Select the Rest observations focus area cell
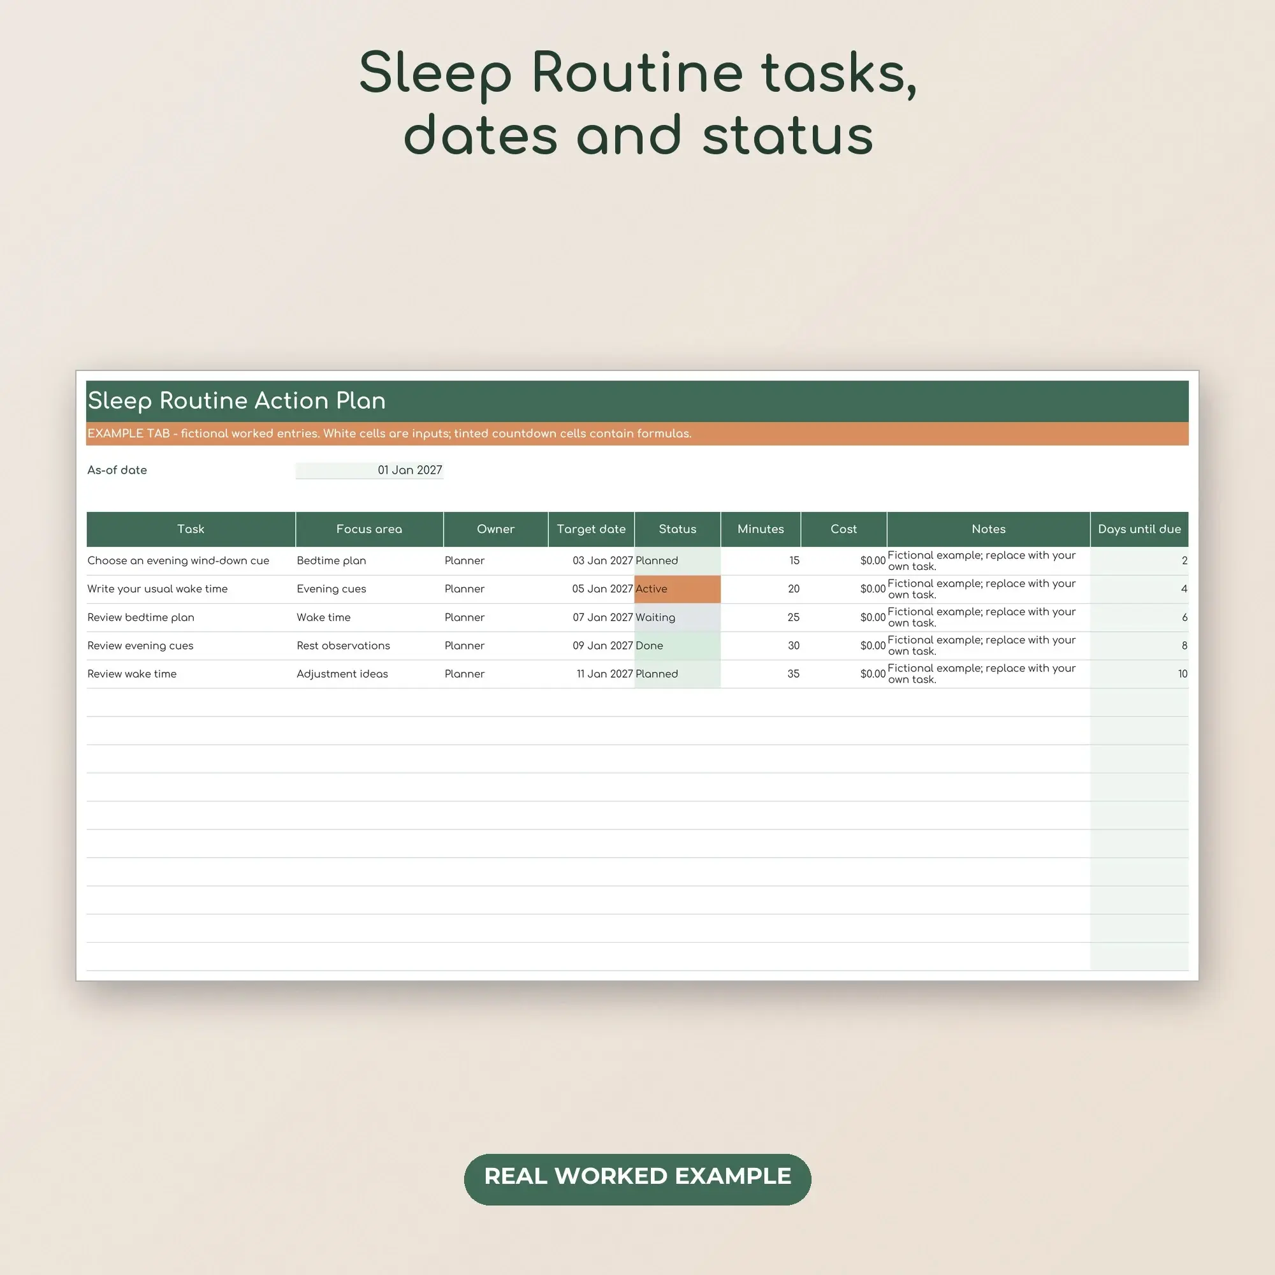Image resolution: width=1275 pixels, height=1275 pixels. (370, 646)
